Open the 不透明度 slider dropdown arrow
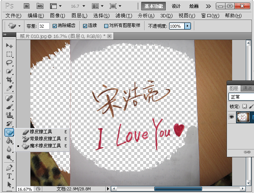The image size is (254, 193). 188,26
